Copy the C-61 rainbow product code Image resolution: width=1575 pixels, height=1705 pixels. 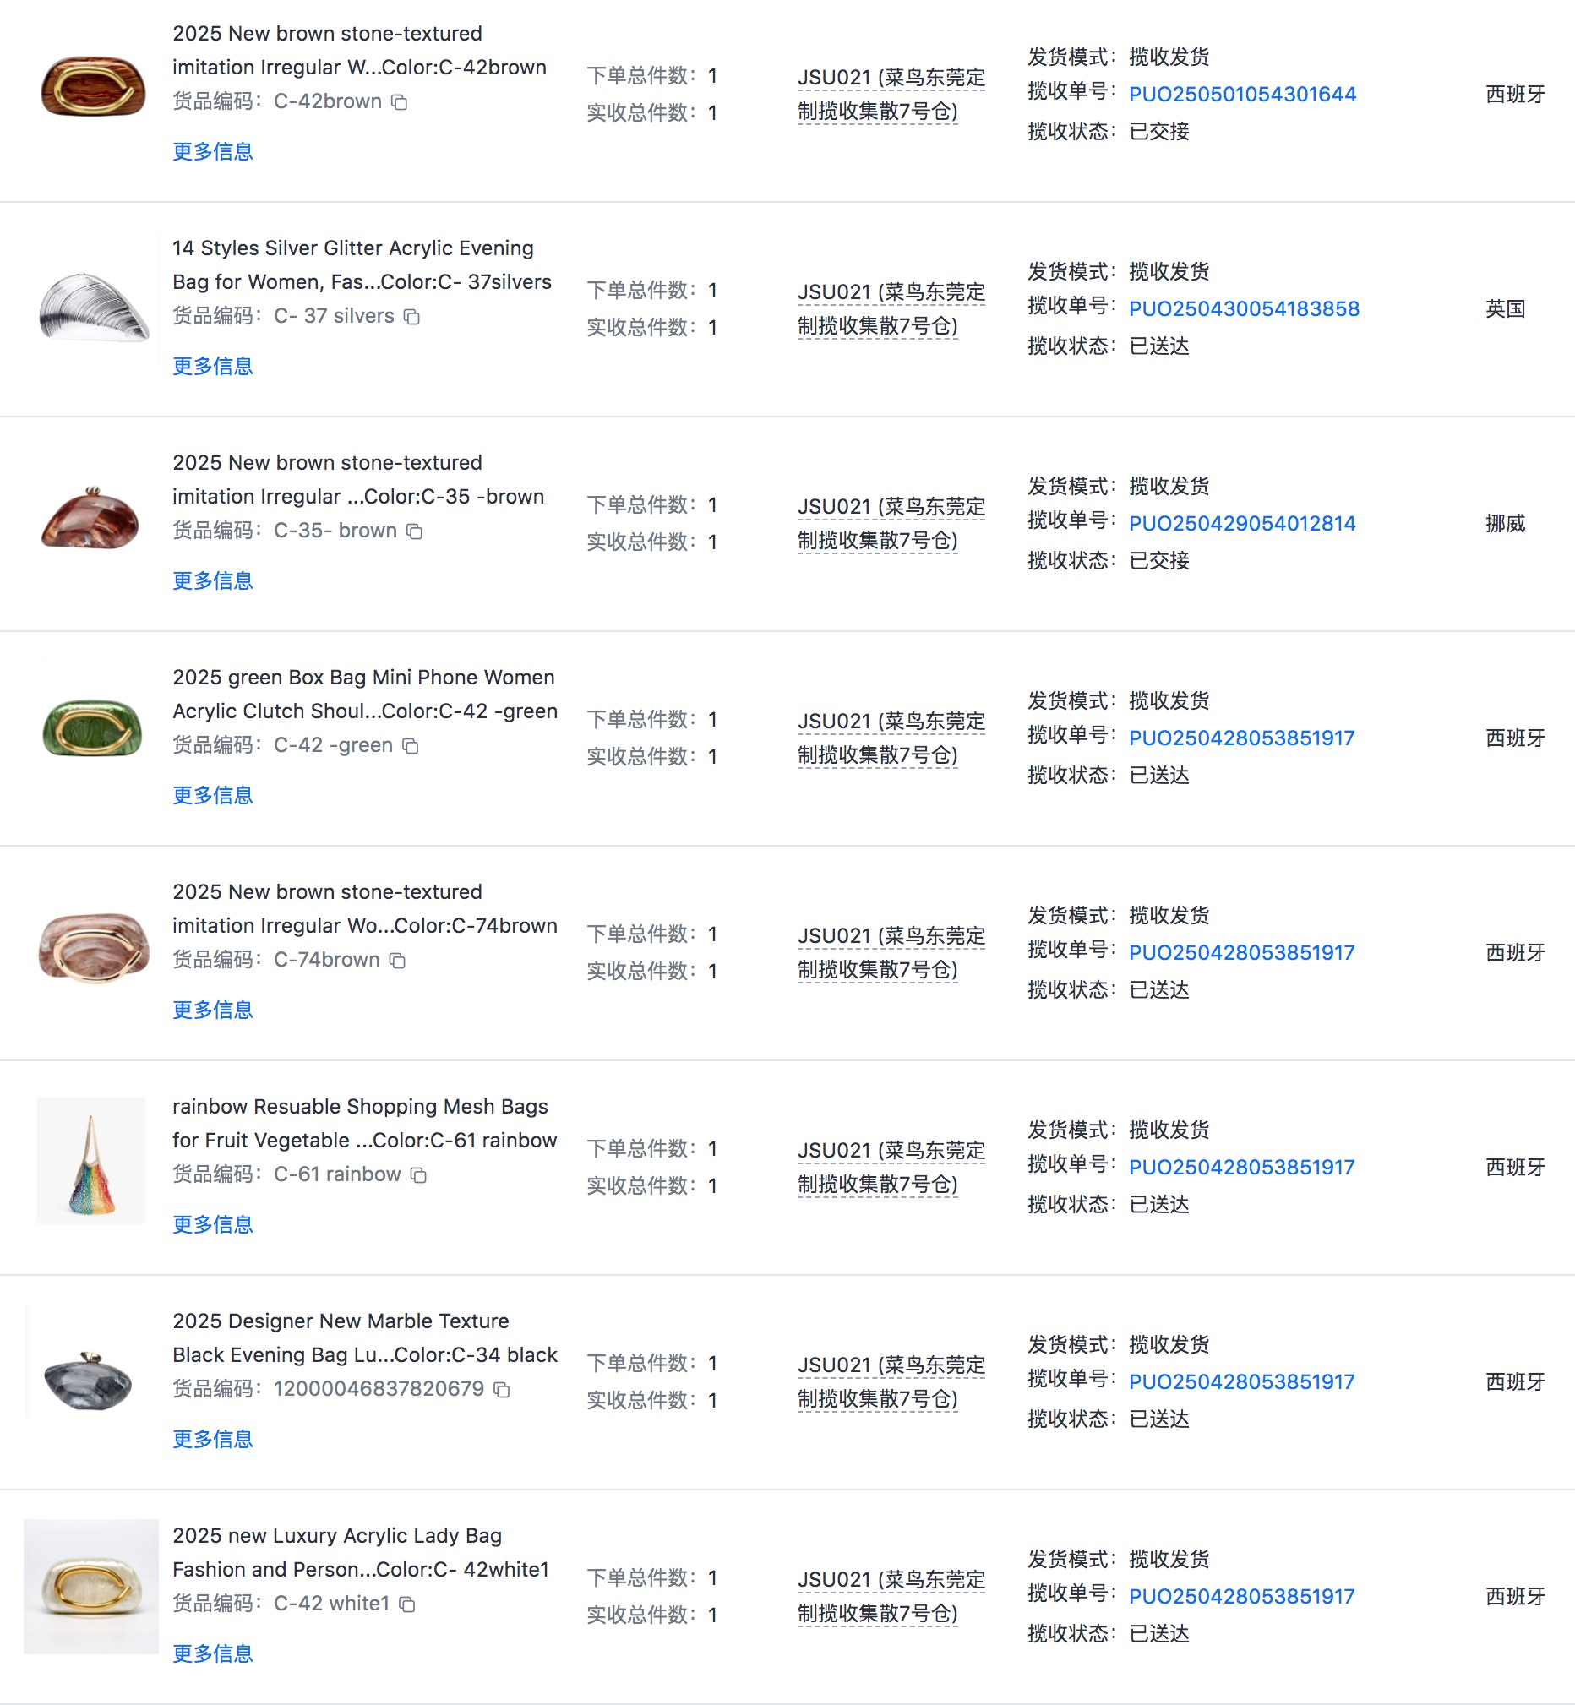pos(418,1176)
